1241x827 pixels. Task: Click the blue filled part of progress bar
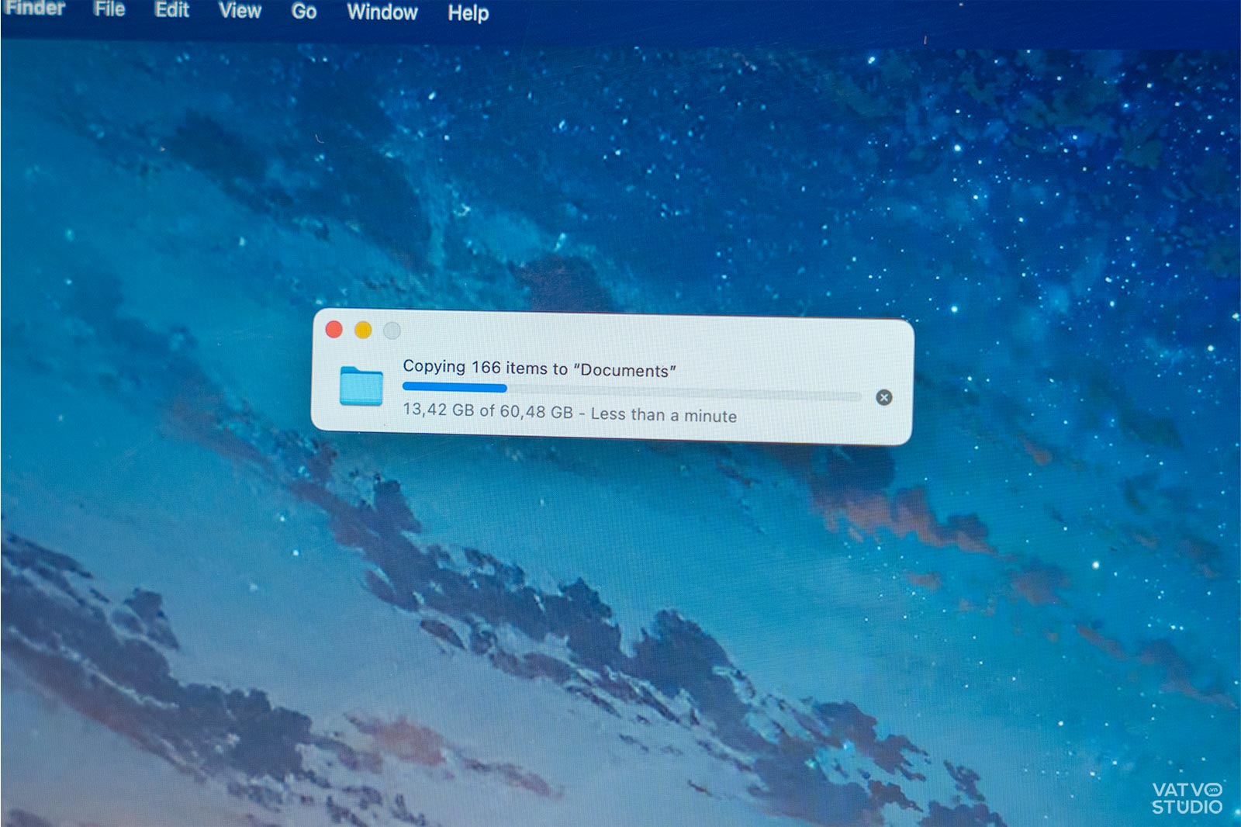pyautogui.click(x=454, y=387)
